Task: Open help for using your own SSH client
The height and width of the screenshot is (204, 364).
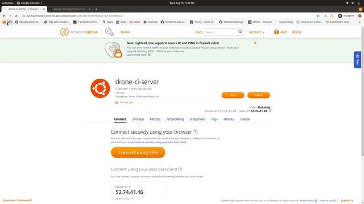Action: coord(180,169)
